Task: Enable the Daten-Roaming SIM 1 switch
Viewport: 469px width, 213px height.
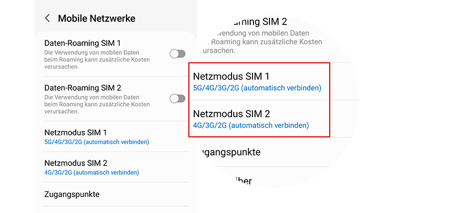Action: click(x=177, y=54)
